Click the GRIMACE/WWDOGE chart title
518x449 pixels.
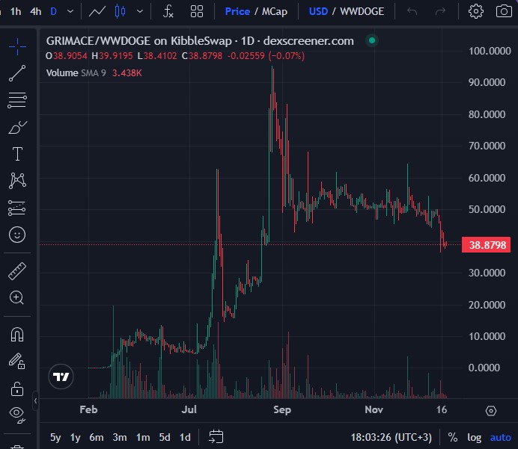200,41
